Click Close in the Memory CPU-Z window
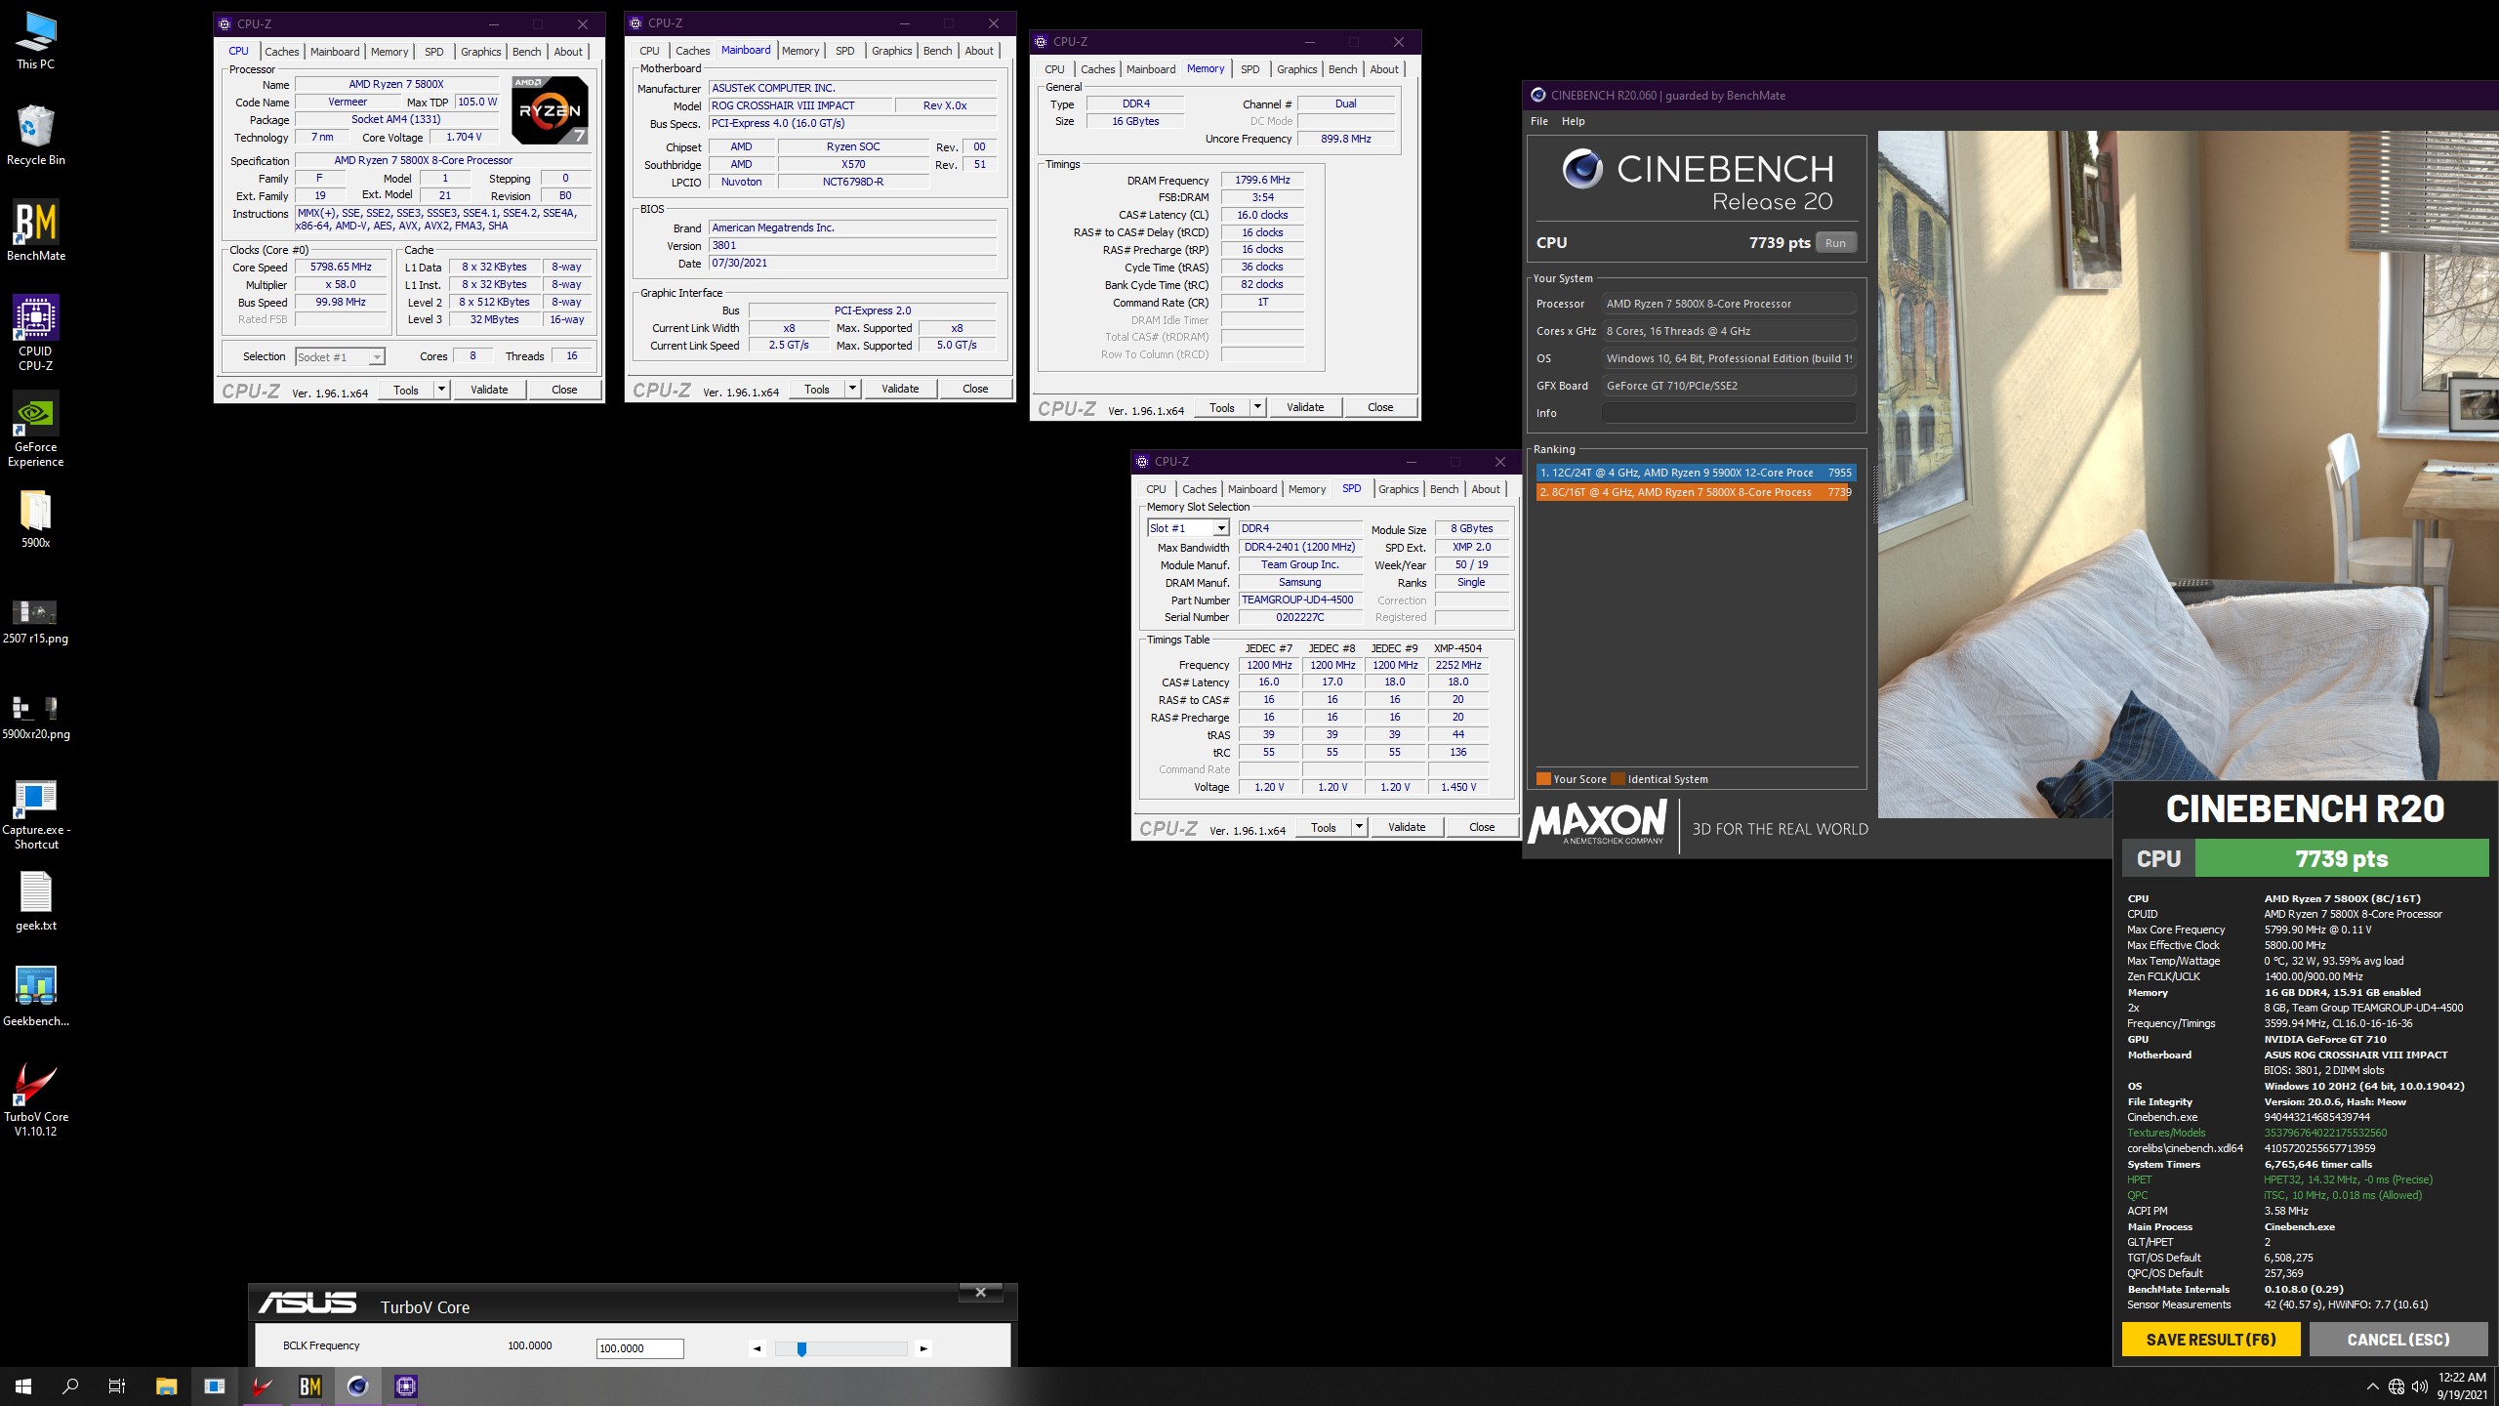 point(1380,407)
